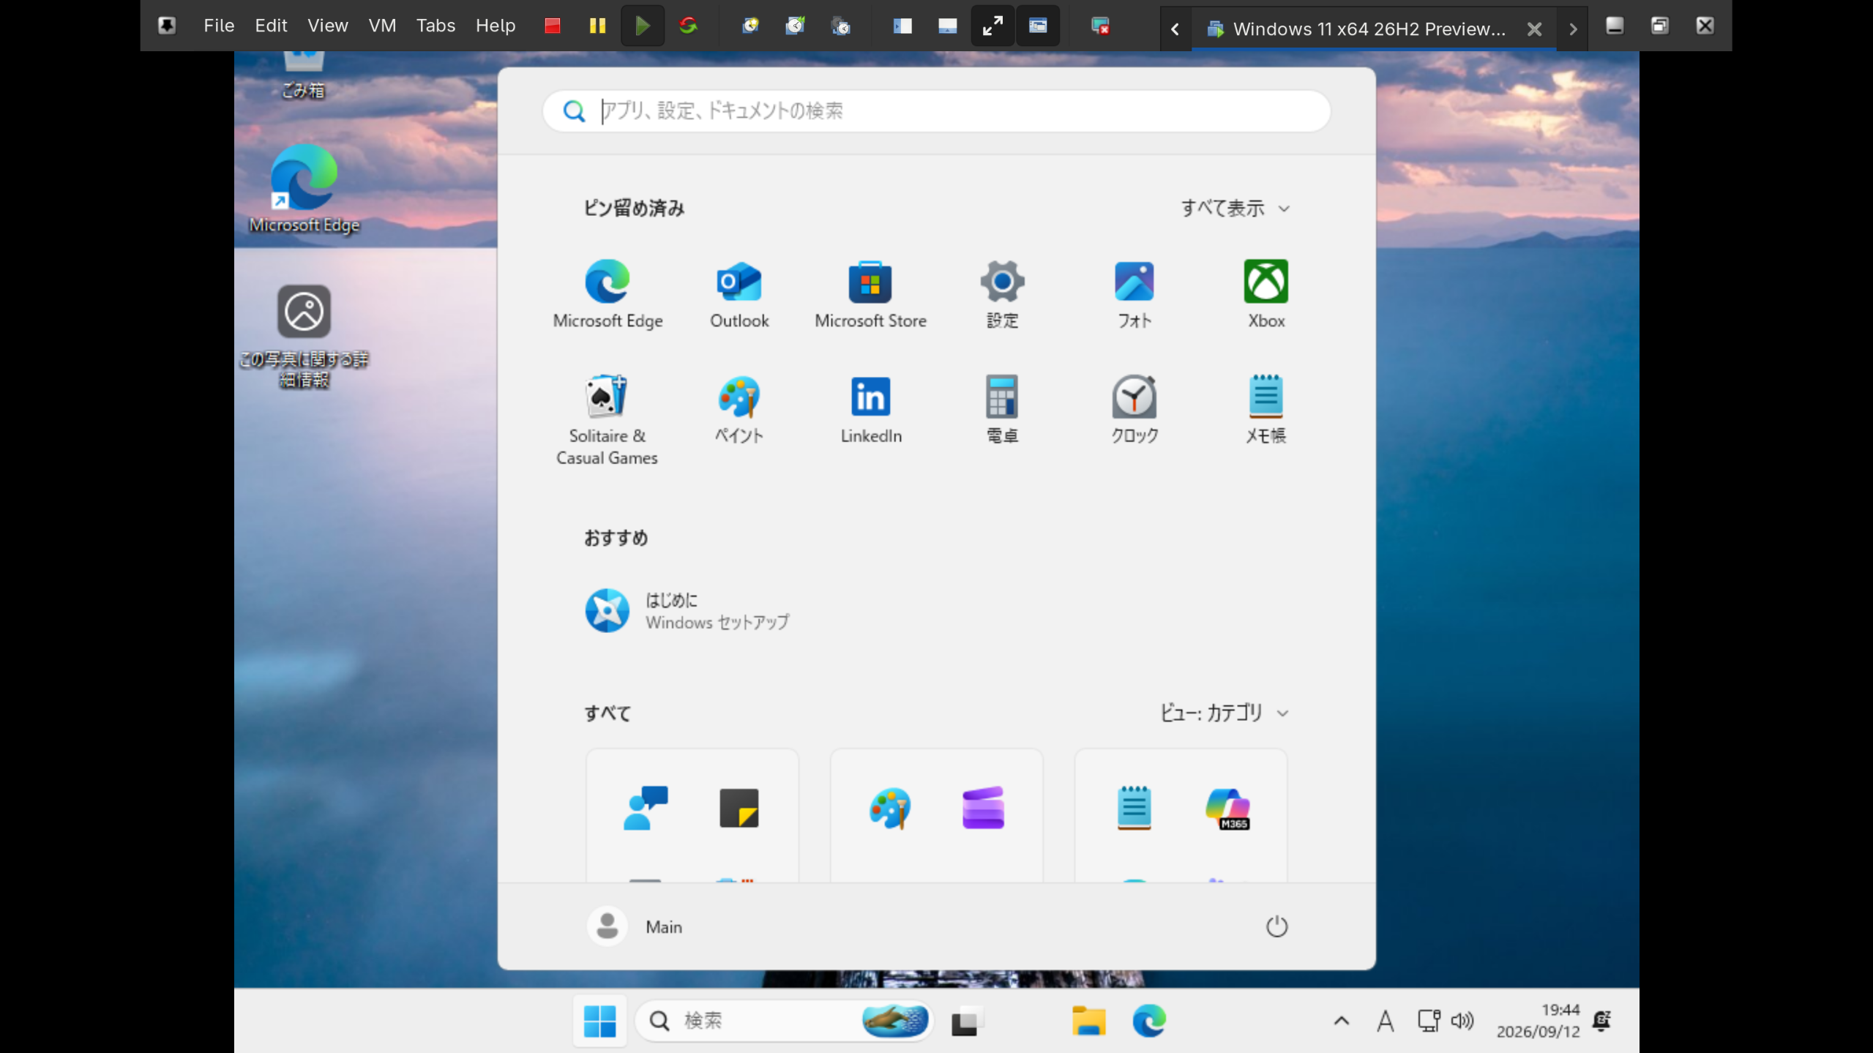Viewport: 1873px width, 1053px height.
Task: Open 設定 (Settings) gear icon
Action: 1002,294
